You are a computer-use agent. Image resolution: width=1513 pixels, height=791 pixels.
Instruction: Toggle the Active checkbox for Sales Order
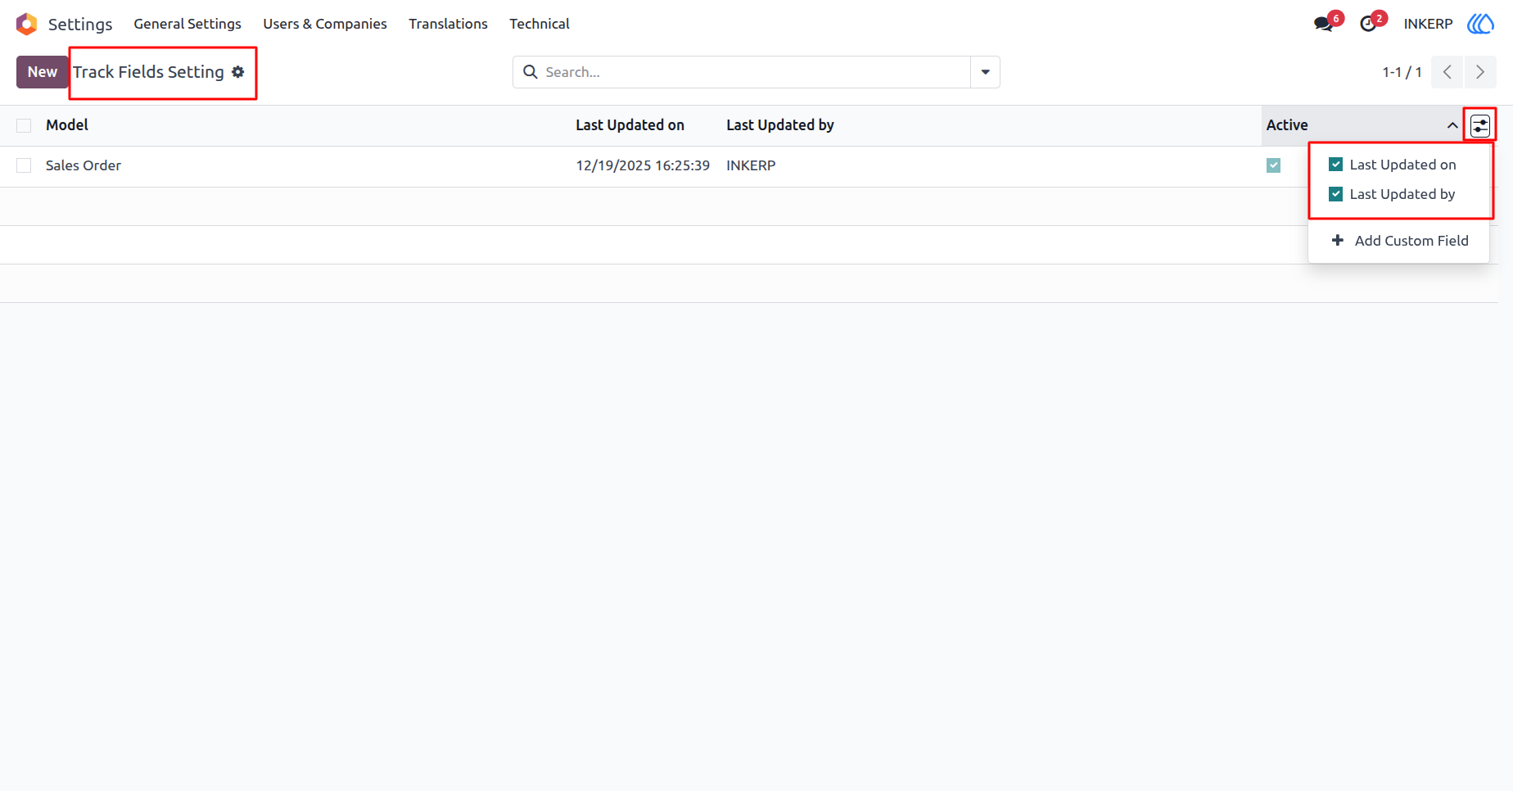[x=1273, y=165]
